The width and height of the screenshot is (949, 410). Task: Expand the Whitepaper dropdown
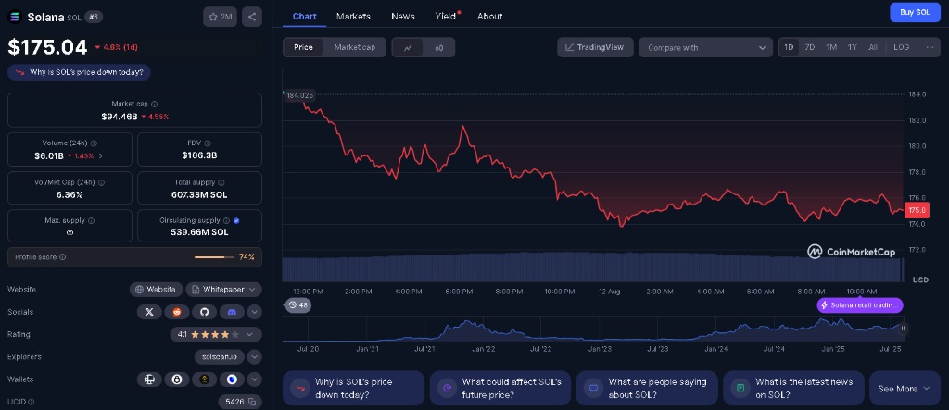(x=223, y=289)
